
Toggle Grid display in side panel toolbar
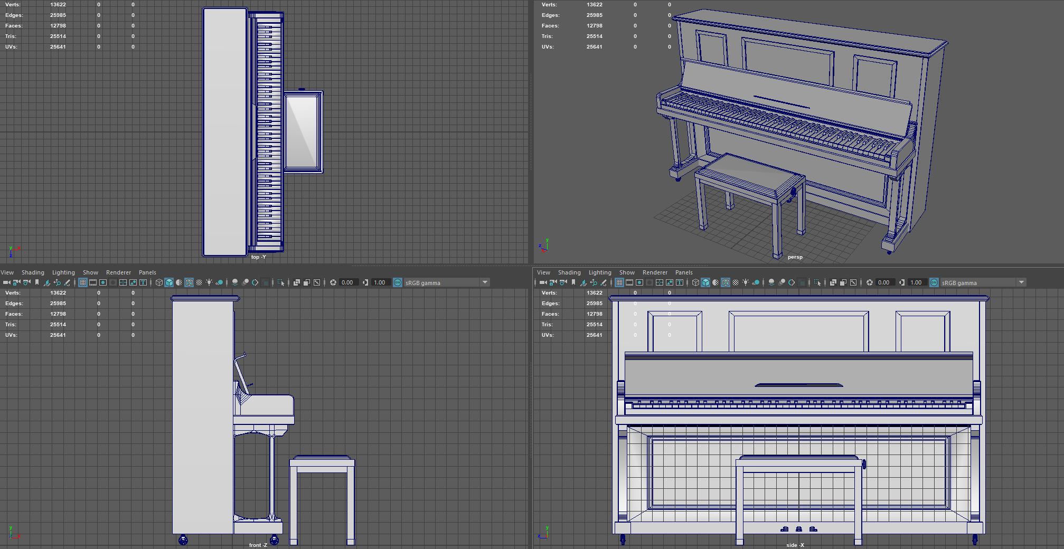pyautogui.click(x=619, y=282)
